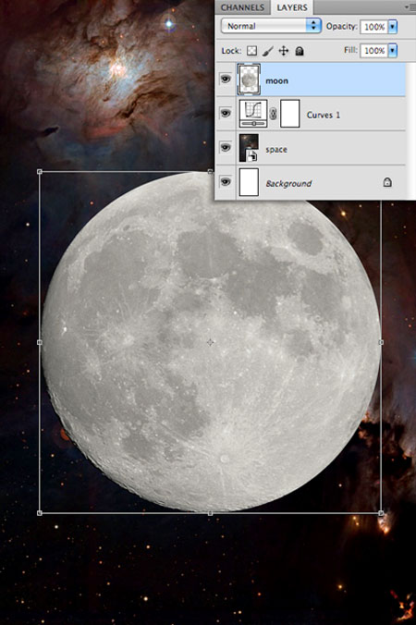Hide the moon layer
The image size is (416, 625).
pyautogui.click(x=226, y=79)
